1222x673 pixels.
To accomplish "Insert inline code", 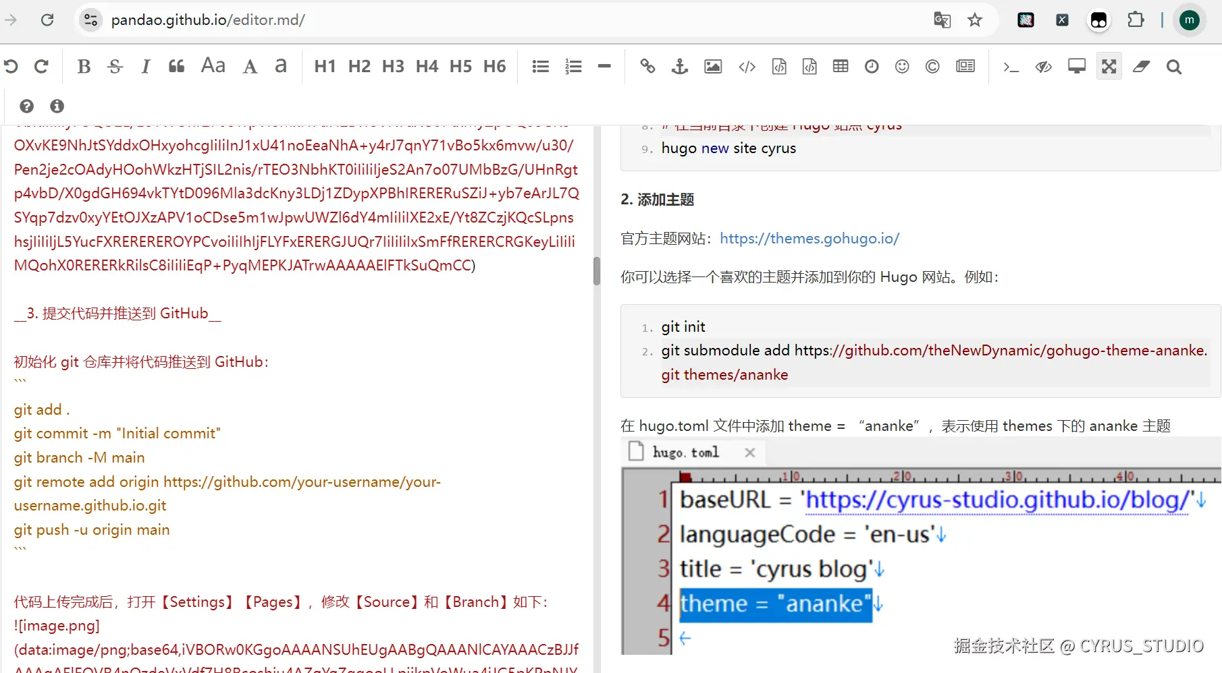I will tap(747, 66).
